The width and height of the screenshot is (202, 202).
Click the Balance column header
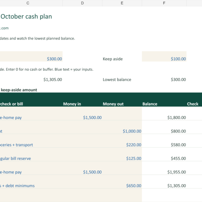(150, 104)
